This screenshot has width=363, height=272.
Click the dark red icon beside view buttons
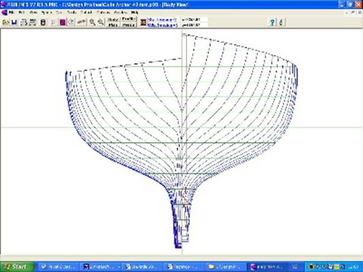[143, 22]
